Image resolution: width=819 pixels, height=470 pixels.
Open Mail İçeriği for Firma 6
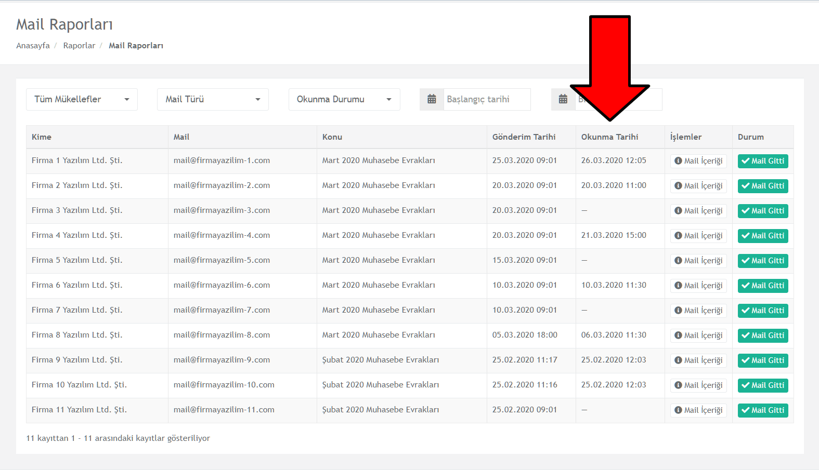coord(698,286)
